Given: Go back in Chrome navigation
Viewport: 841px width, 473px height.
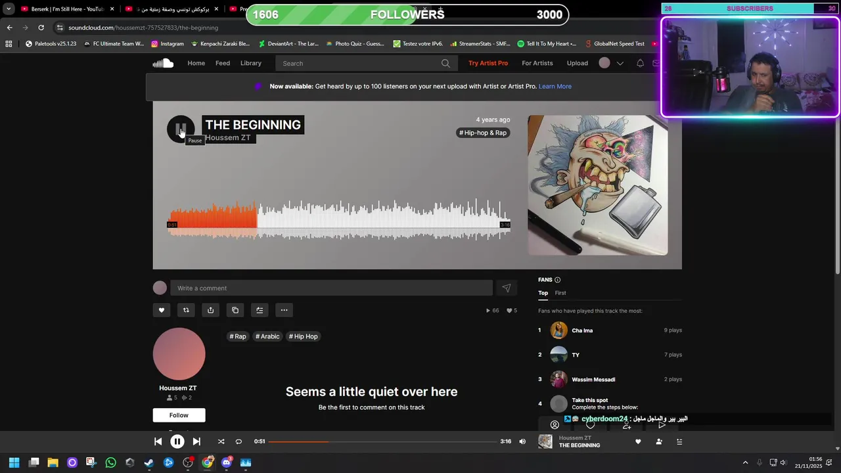Looking at the screenshot, I should tap(9, 28).
